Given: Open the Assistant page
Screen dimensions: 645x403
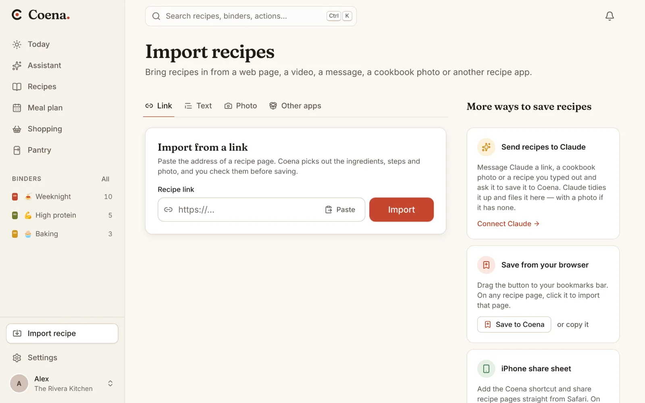Looking at the screenshot, I should point(62,65).
